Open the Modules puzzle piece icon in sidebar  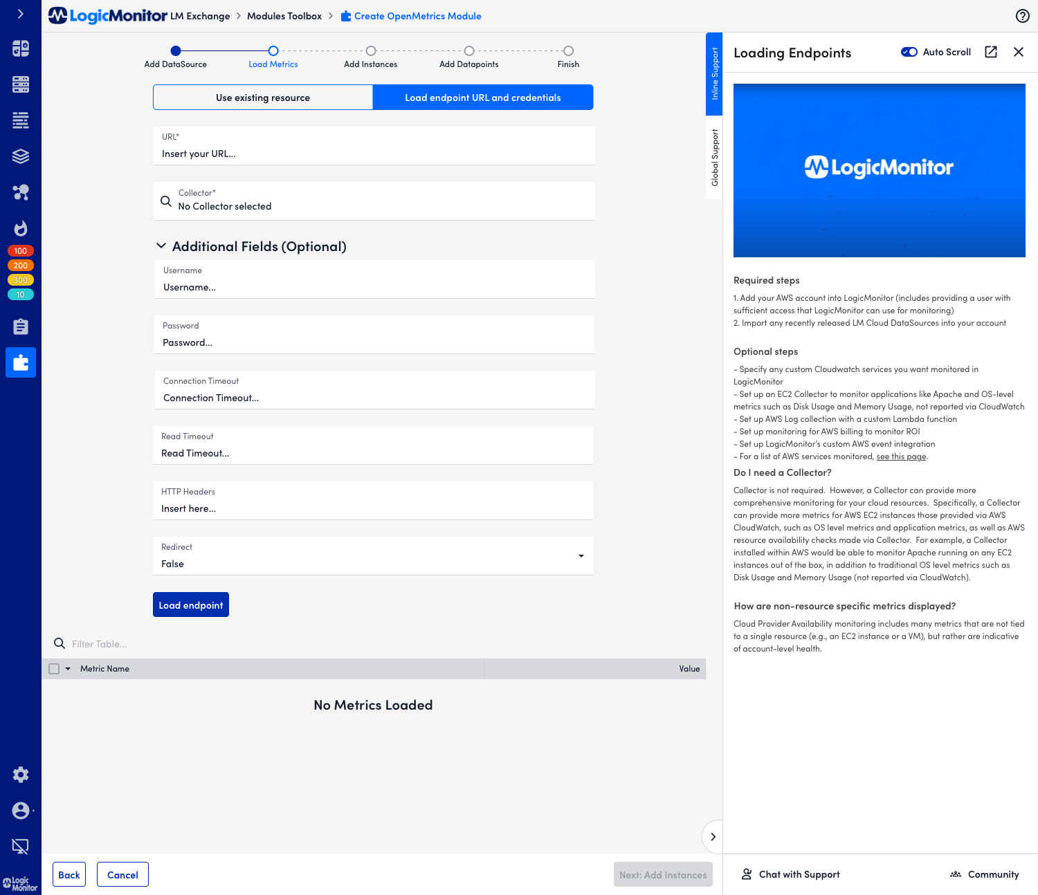tap(21, 362)
